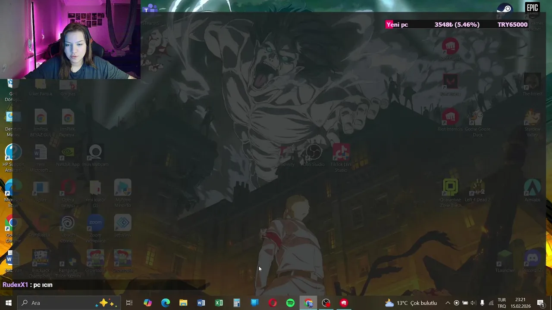Click the streamer webcam overlay

tap(70, 40)
